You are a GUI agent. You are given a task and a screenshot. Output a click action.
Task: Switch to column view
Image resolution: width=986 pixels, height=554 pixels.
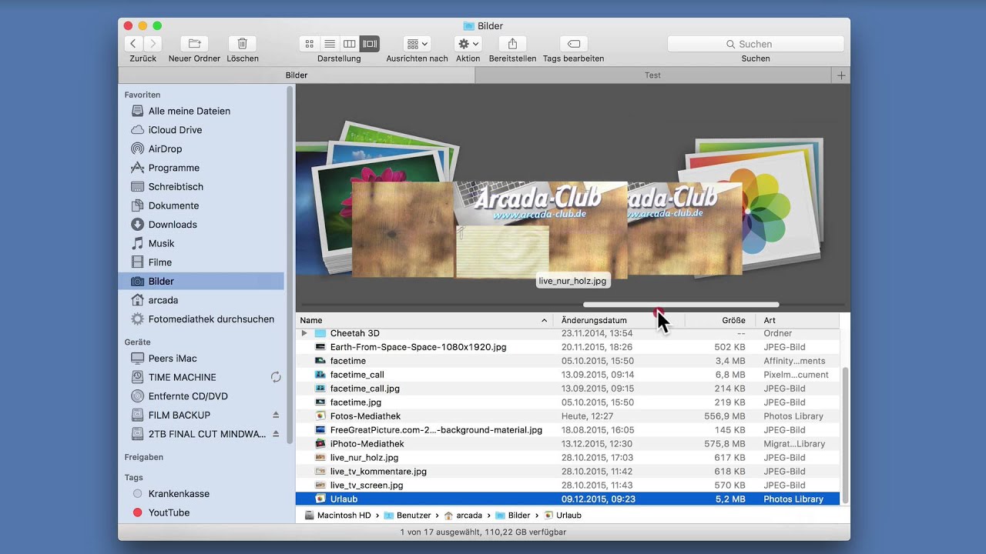350,44
